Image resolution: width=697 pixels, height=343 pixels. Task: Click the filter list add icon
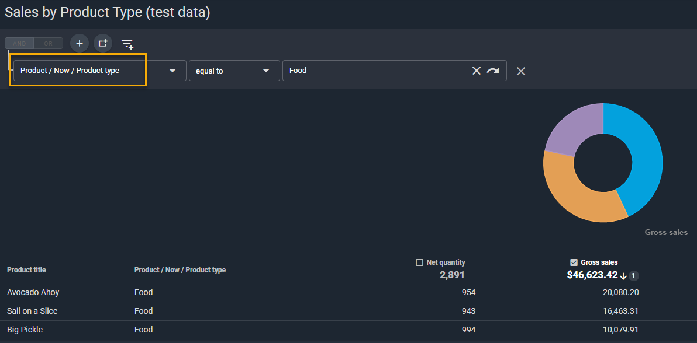click(x=127, y=44)
